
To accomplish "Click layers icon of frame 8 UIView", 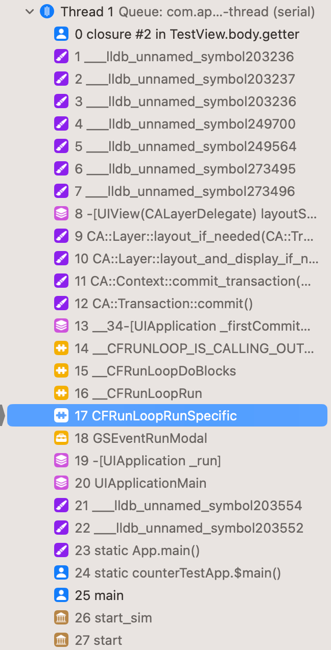I will point(61,214).
